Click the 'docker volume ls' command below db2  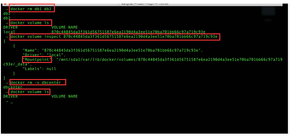(30, 23)
